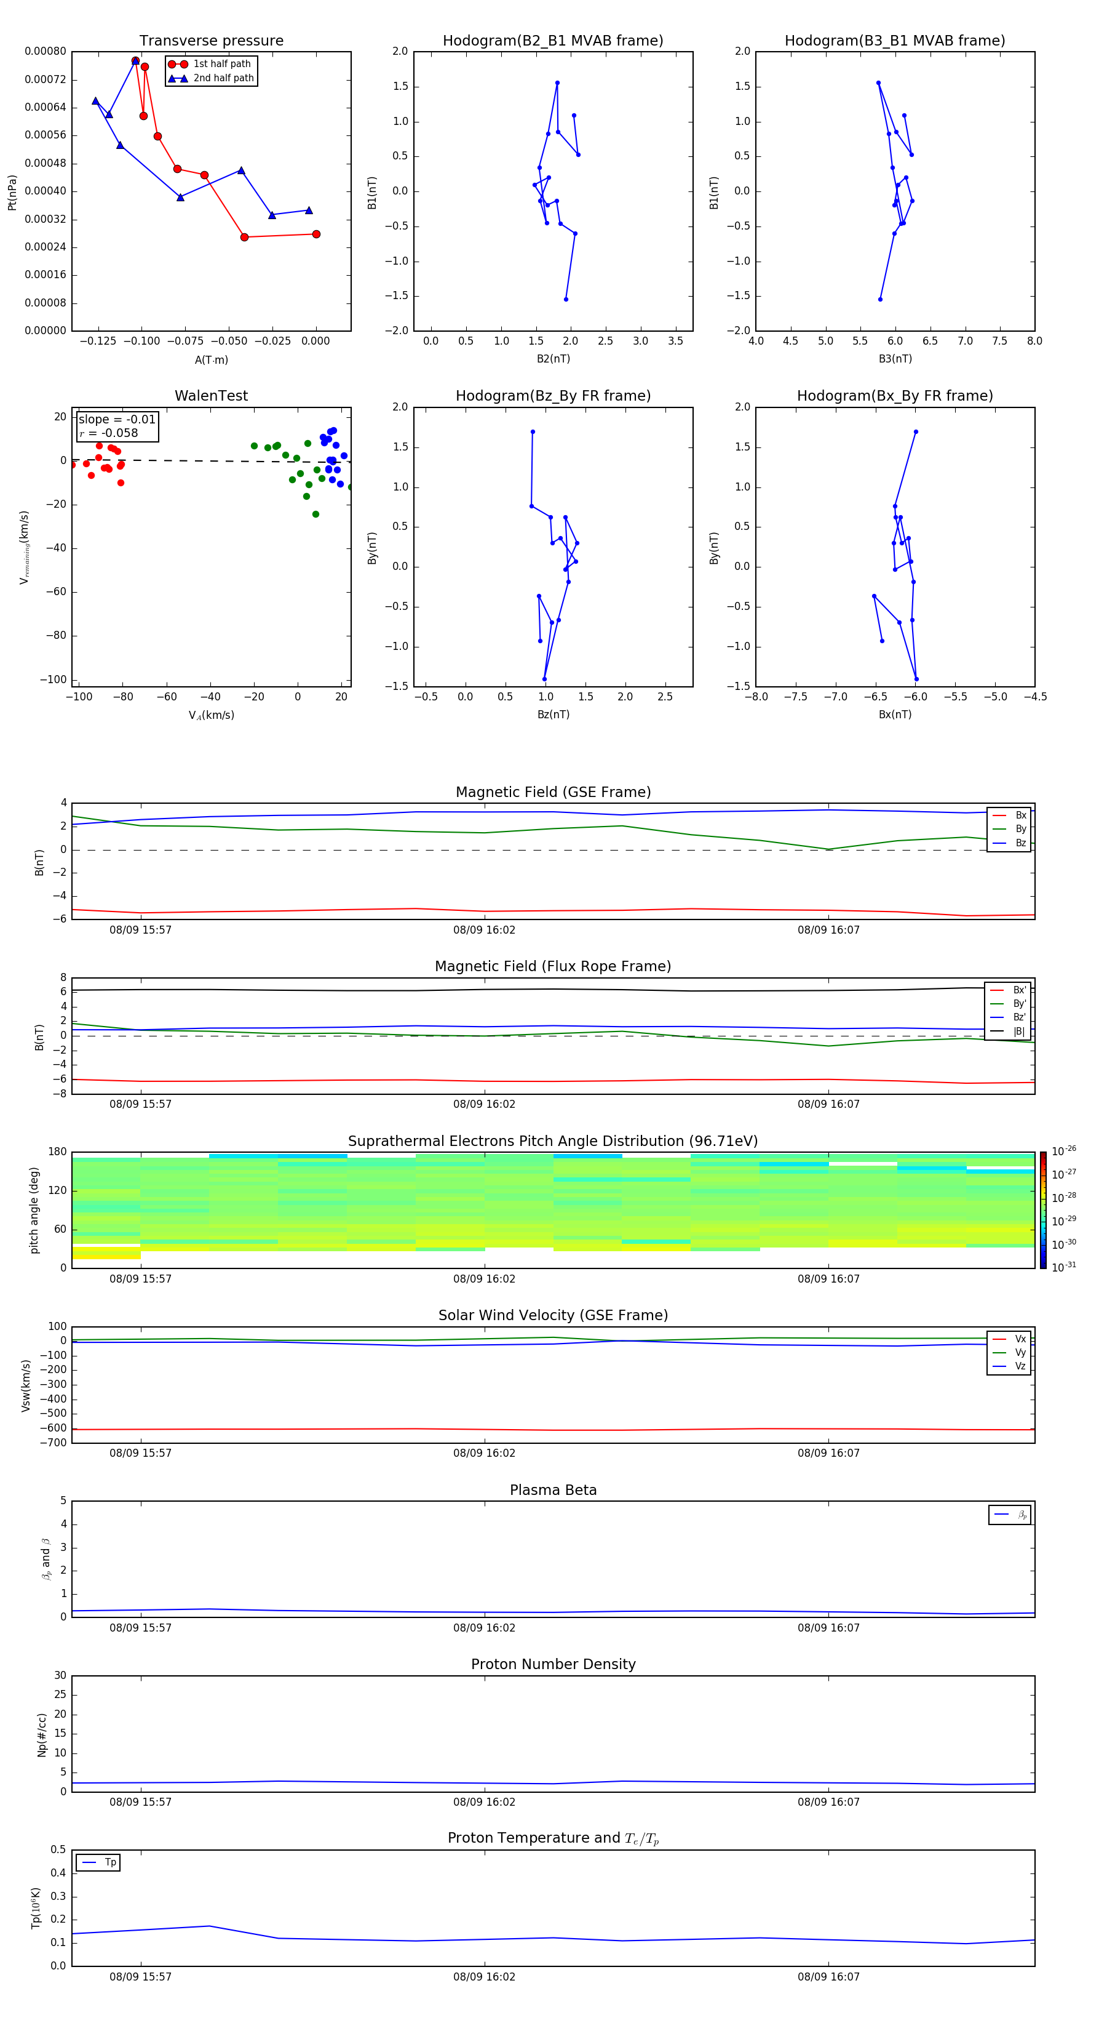Click the 'slope = -0.01' annotation
This screenshot has height=2031, width=1107.
[x=117, y=420]
